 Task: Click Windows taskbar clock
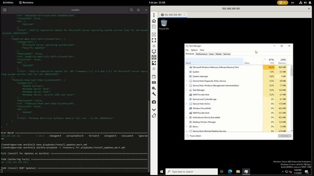pyautogui.click(x=298, y=172)
